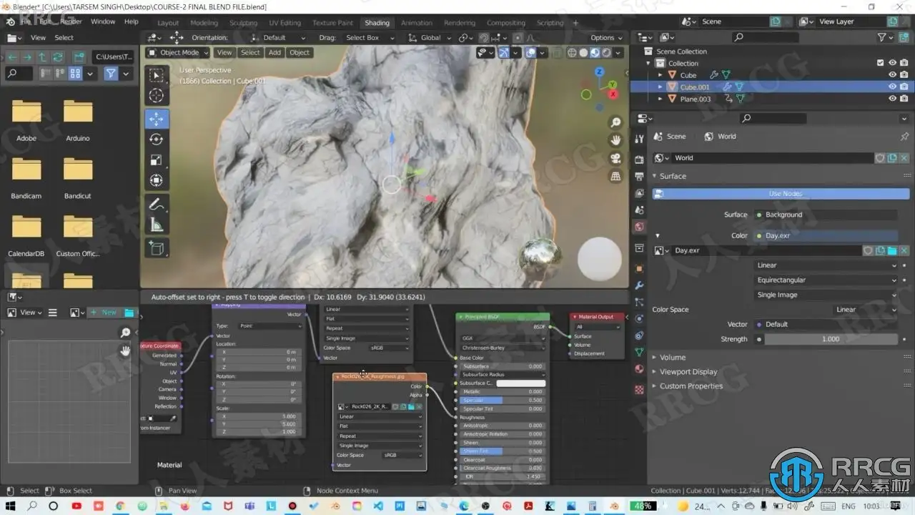Activate the Scale tool
Viewport: 915px width, 515px height.
157,160
